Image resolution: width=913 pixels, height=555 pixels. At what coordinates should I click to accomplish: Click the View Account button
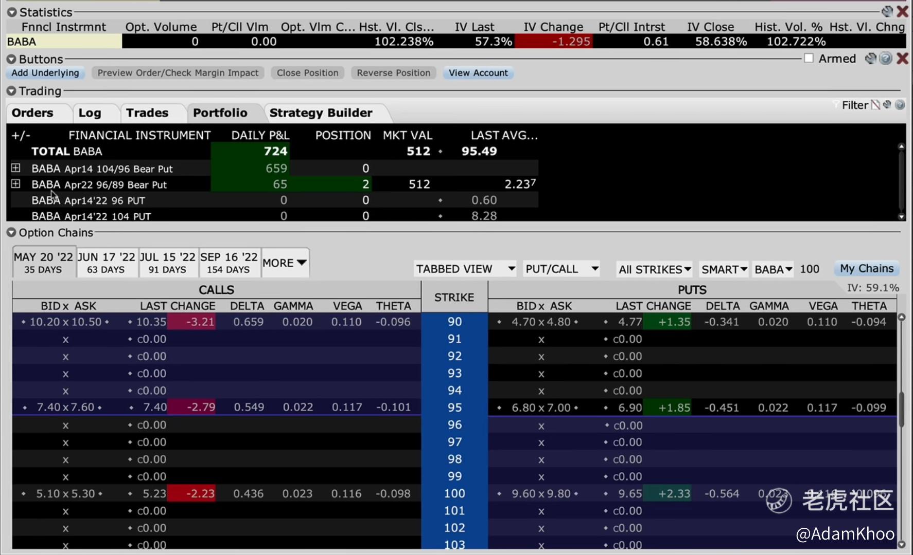click(x=478, y=73)
